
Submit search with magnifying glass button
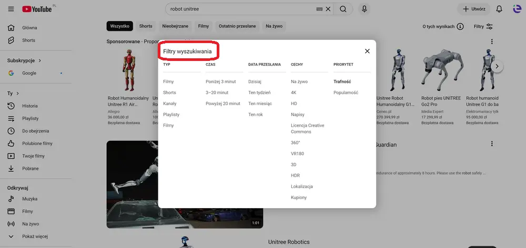click(x=343, y=9)
